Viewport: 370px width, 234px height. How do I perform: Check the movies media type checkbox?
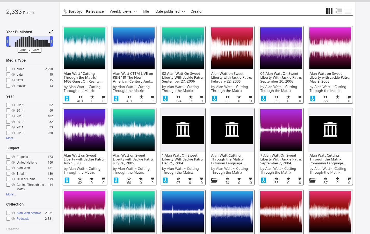pyautogui.click(x=8, y=86)
